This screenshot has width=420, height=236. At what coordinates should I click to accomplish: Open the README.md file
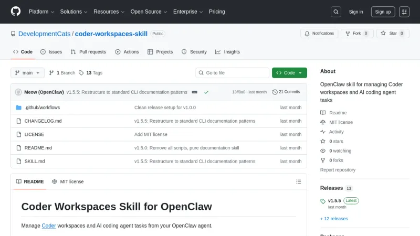point(38,148)
